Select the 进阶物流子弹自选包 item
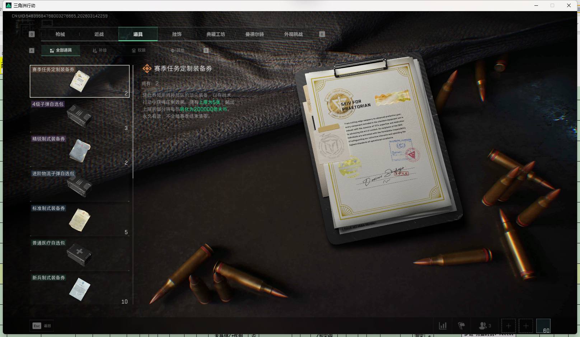This screenshot has height=337, width=580. [x=80, y=186]
